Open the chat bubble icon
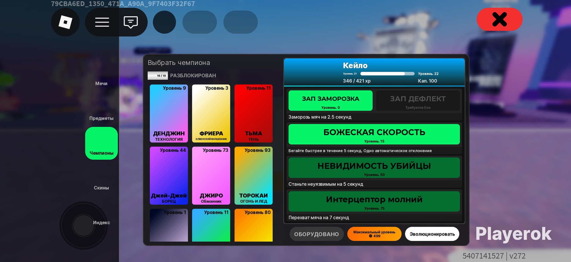Screen dimensions: 571x262 [x=131, y=22]
